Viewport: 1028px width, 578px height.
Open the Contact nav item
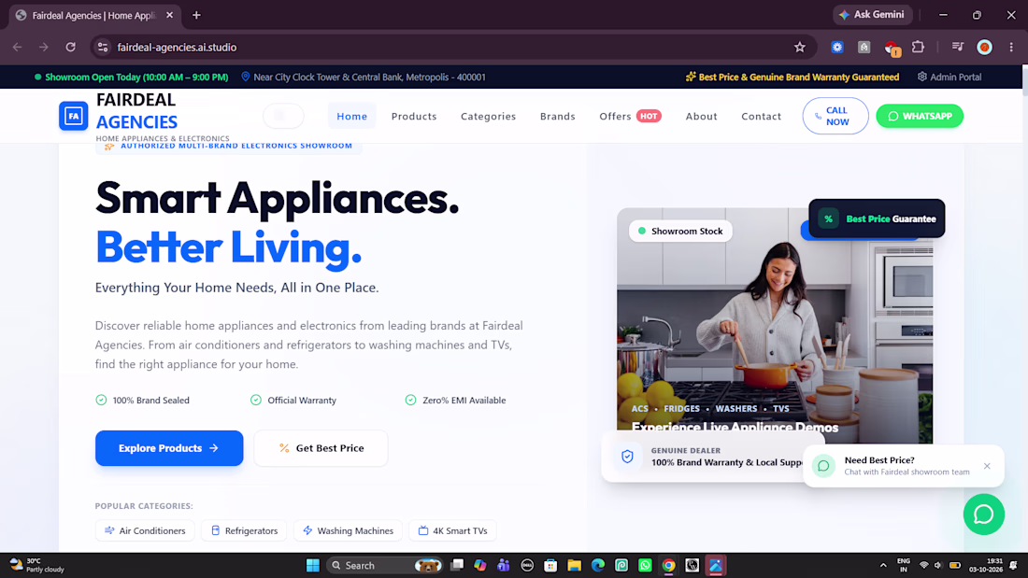pyautogui.click(x=761, y=116)
